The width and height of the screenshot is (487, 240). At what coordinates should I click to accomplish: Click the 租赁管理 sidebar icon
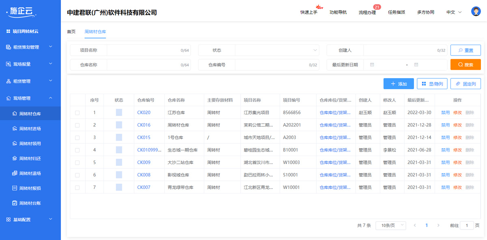(x=9, y=81)
